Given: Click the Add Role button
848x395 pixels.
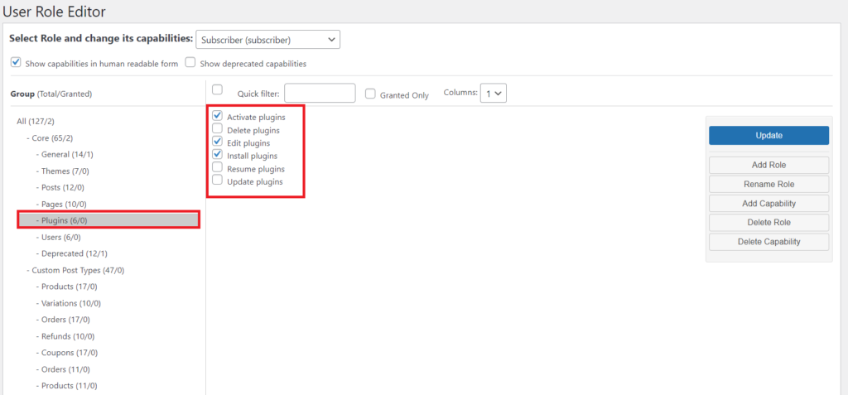Looking at the screenshot, I should pos(768,165).
